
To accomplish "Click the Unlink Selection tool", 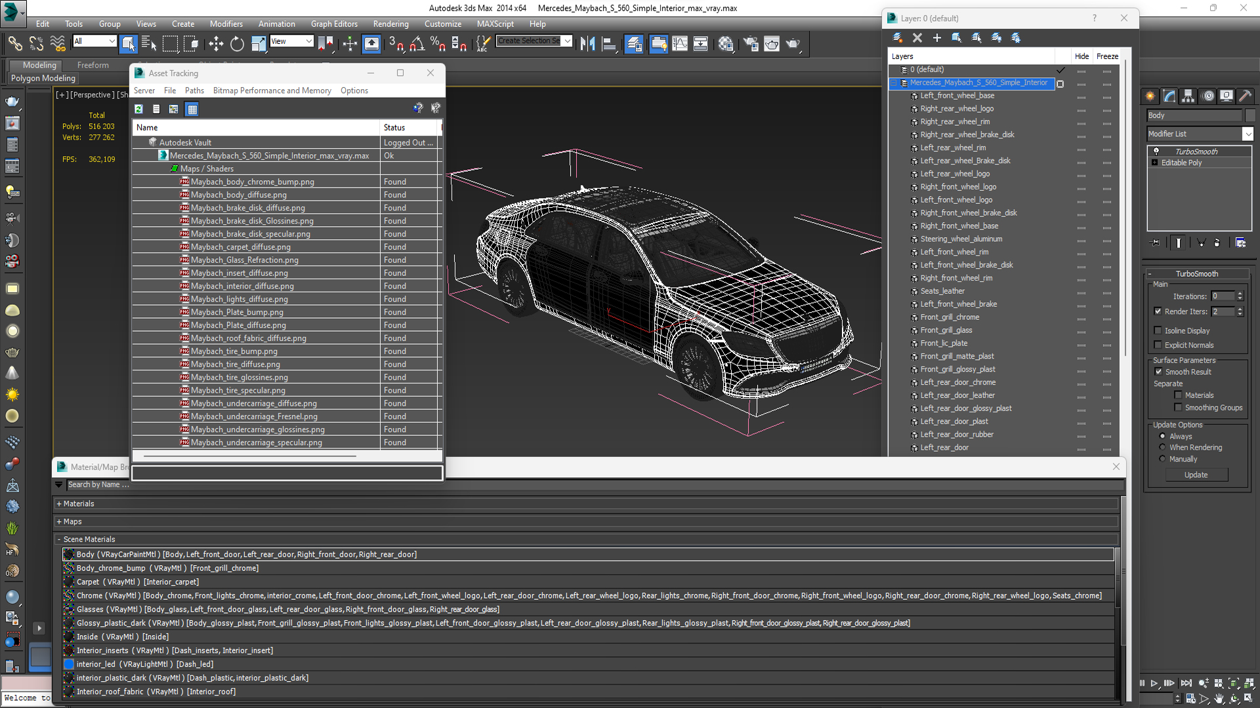I will click(x=36, y=44).
